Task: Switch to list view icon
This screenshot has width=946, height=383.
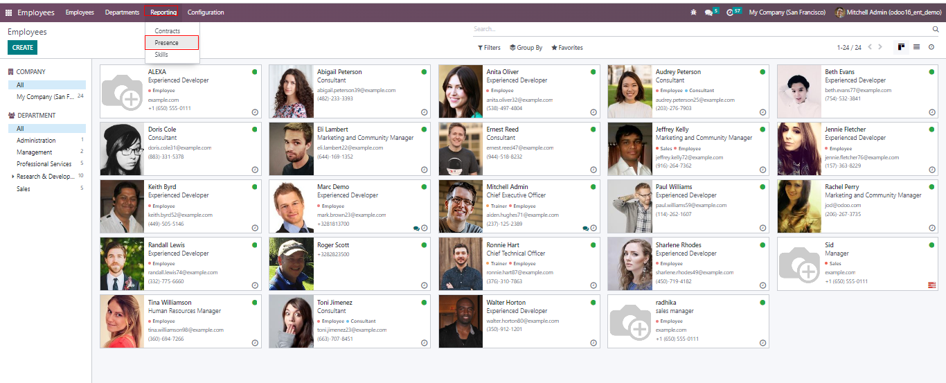Action: 916,47
